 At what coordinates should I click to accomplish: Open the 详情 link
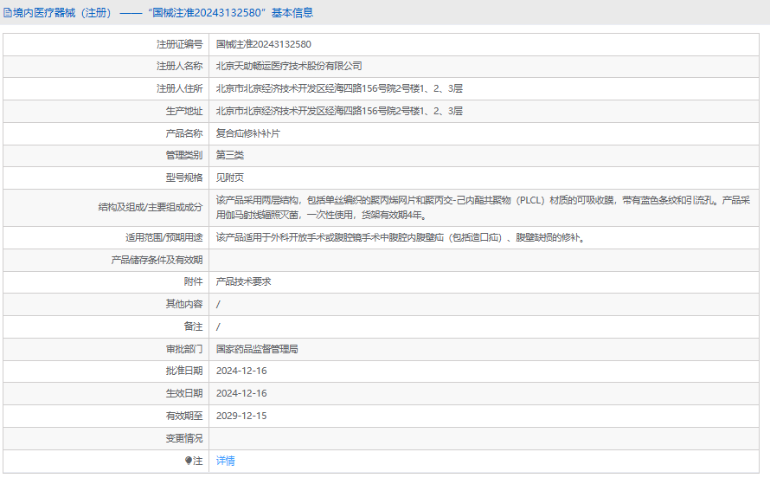tap(226, 461)
